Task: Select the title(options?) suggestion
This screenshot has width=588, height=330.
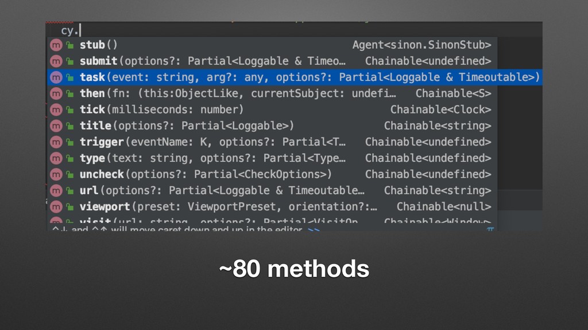Action: pyautogui.click(x=272, y=125)
